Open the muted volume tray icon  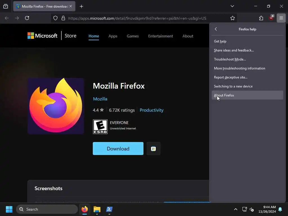pyautogui.click(x=252, y=209)
